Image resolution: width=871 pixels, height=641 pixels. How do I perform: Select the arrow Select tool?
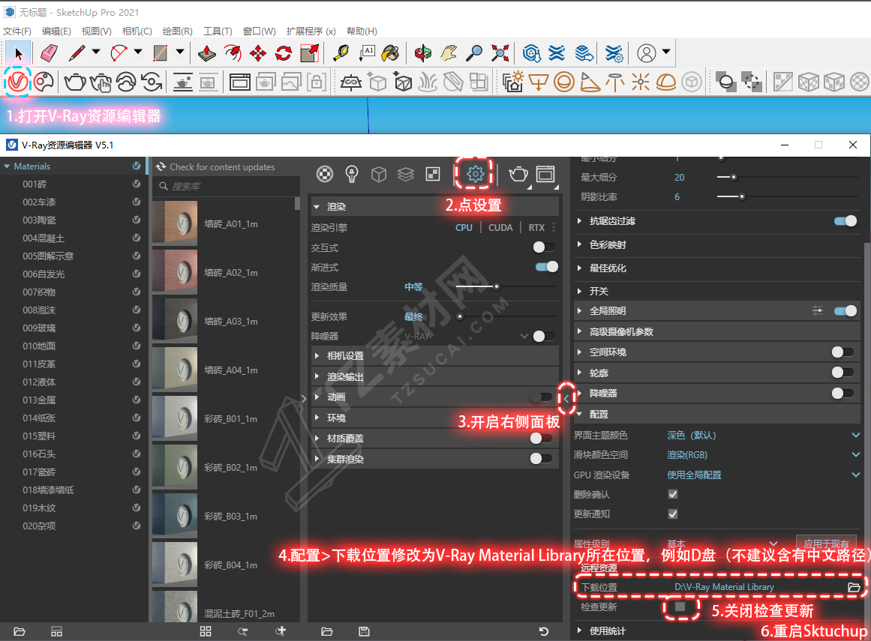pyautogui.click(x=18, y=53)
